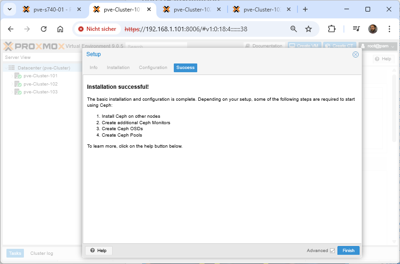Click the zoom magnifier icon in address bar

(294, 29)
